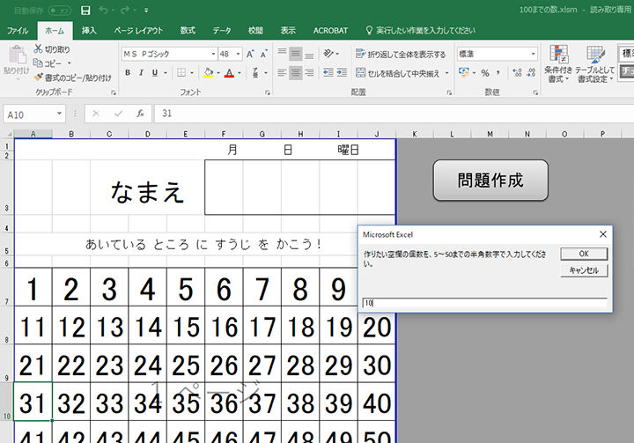Click the Redo arrow icon
The image size is (634, 443).
click(x=125, y=10)
